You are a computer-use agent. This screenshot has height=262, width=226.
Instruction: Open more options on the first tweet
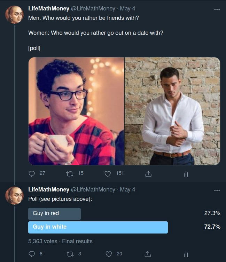click(x=217, y=9)
